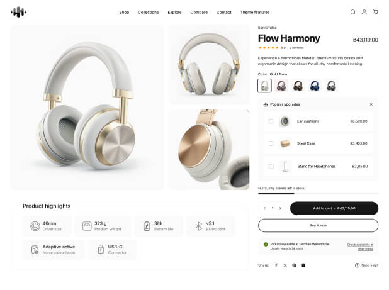
Task: Check the Stand for Headphones checkbox
Action: coord(271,166)
